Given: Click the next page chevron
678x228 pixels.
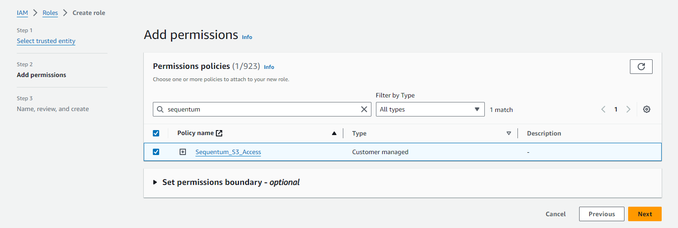Looking at the screenshot, I should click(628, 109).
